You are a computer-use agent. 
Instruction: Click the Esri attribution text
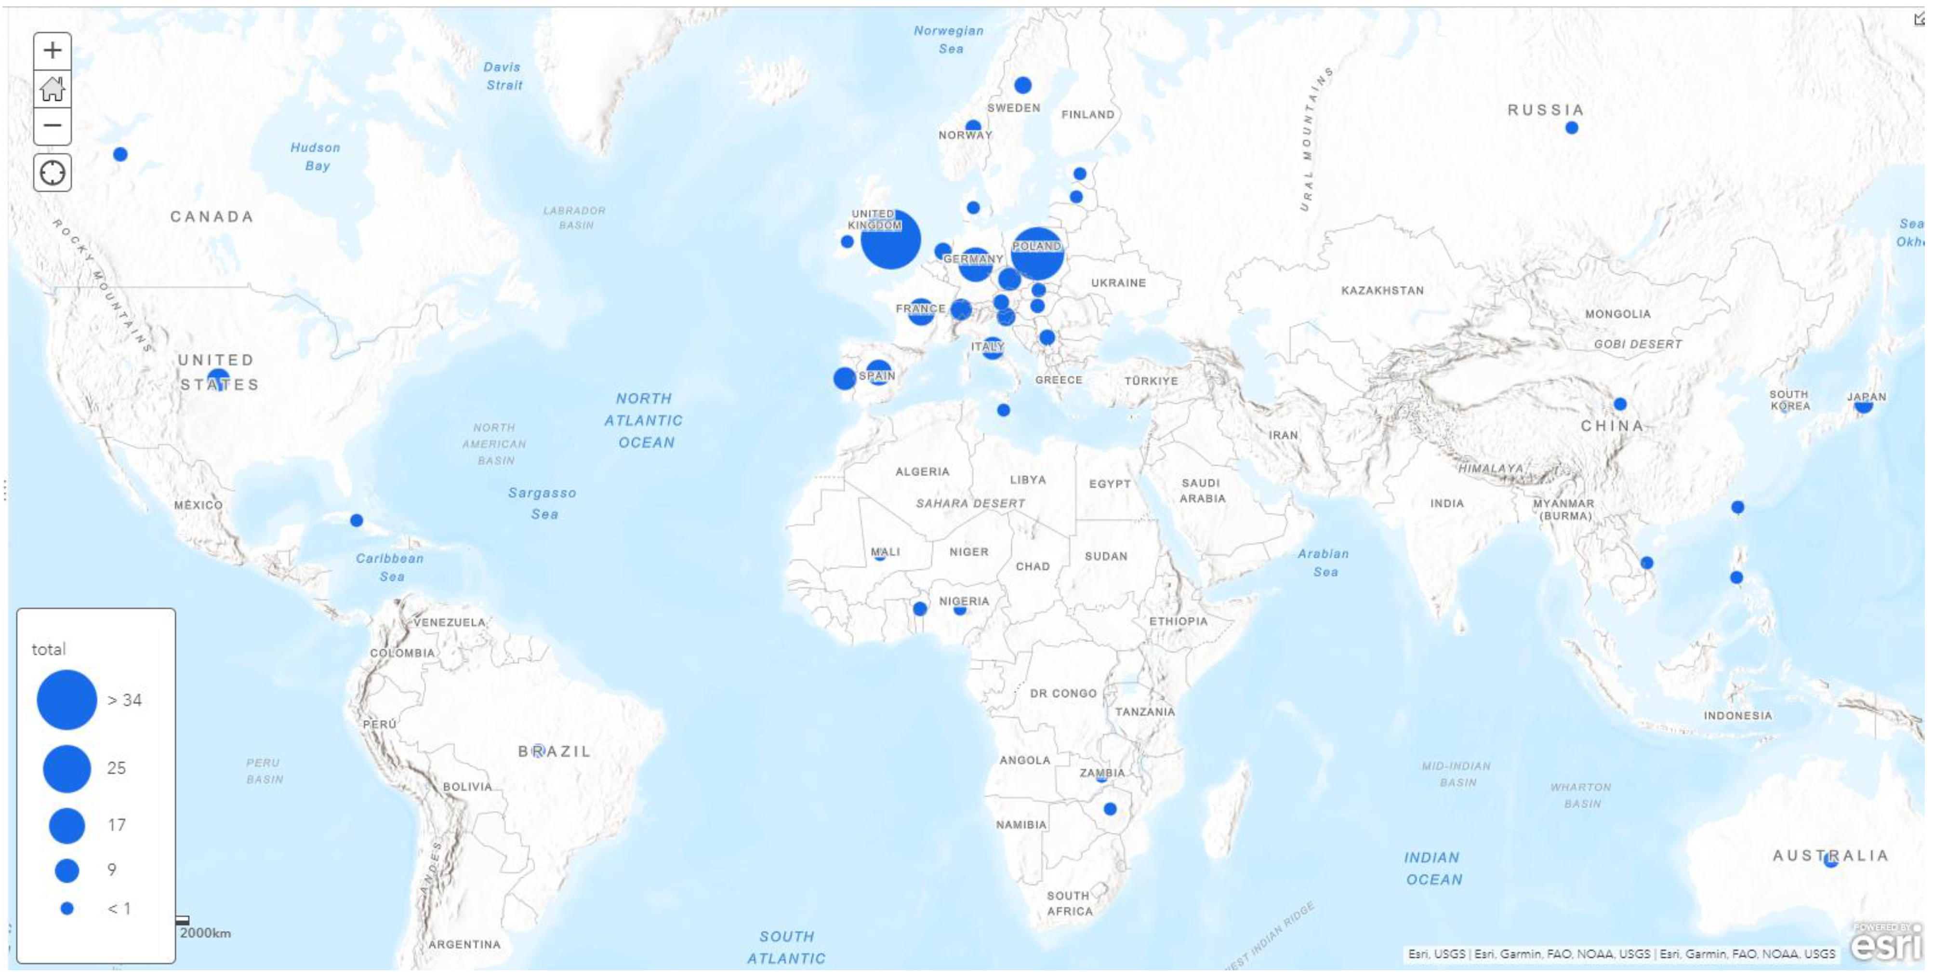click(1621, 953)
